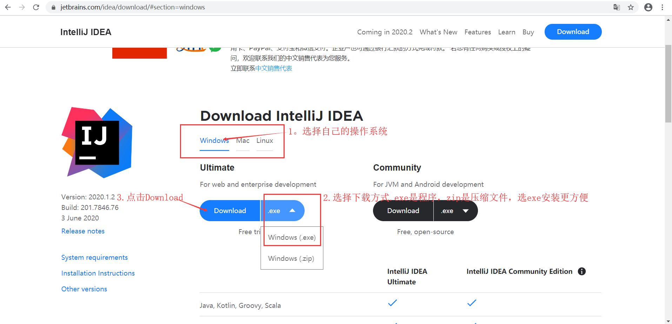Collapse the Ultimate .exe format dropdown

(x=282, y=211)
